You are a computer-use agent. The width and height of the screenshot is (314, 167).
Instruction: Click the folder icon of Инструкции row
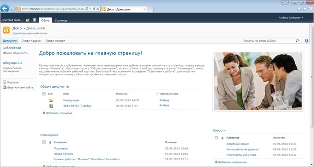(51, 100)
